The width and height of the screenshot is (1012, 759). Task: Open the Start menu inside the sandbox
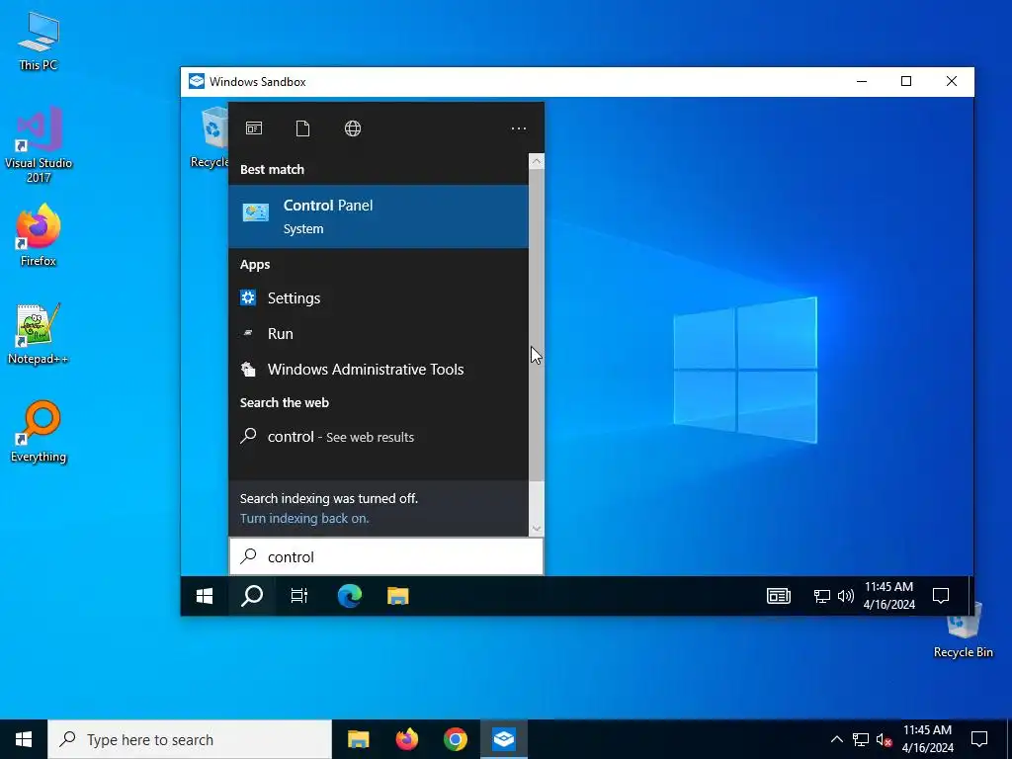click(x=205, y=596)
